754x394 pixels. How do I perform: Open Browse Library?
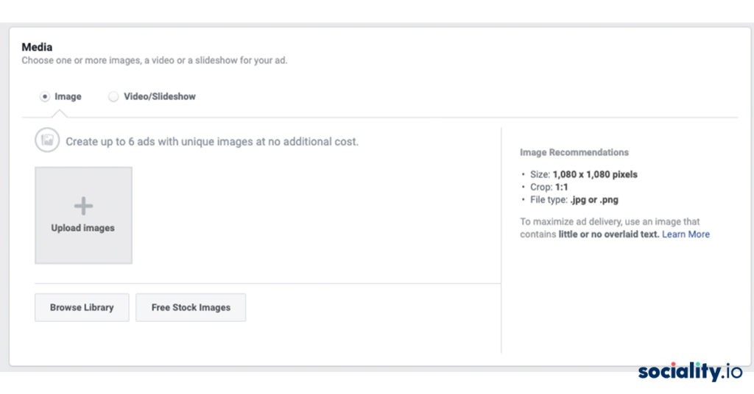[x=82, y=307]
